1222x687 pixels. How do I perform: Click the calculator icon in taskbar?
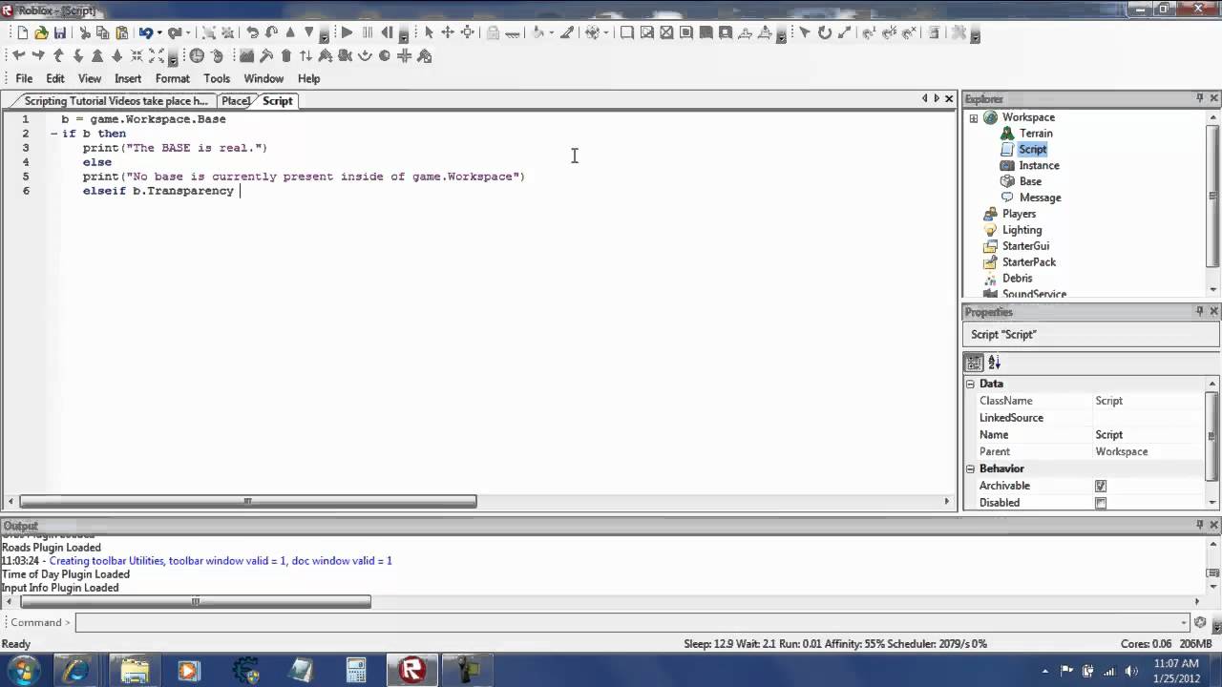356,670
